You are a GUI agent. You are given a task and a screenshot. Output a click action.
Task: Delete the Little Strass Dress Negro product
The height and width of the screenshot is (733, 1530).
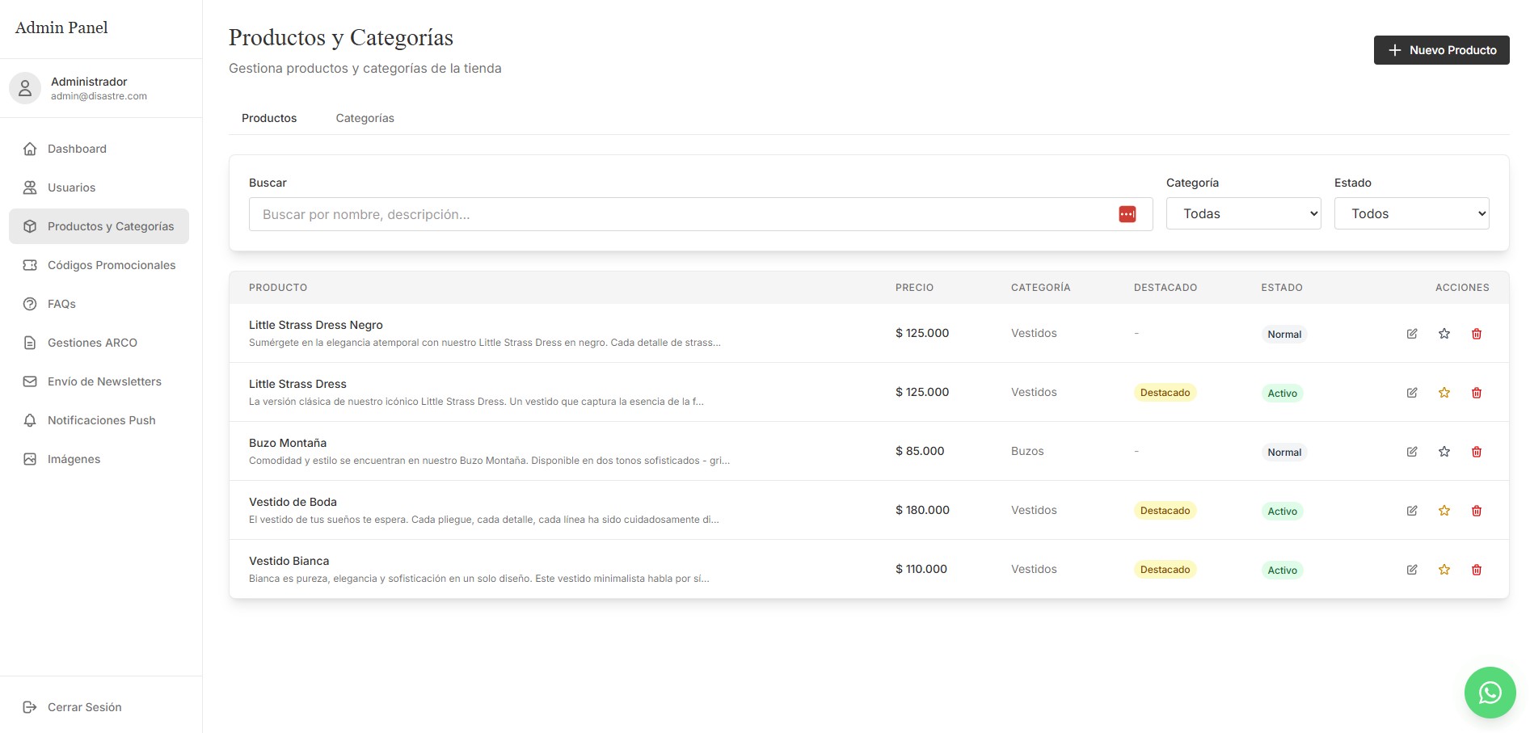point(1477,334)
